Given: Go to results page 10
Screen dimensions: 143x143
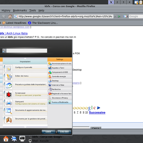Looking at the screenshot, I should [x=87, y=112].
